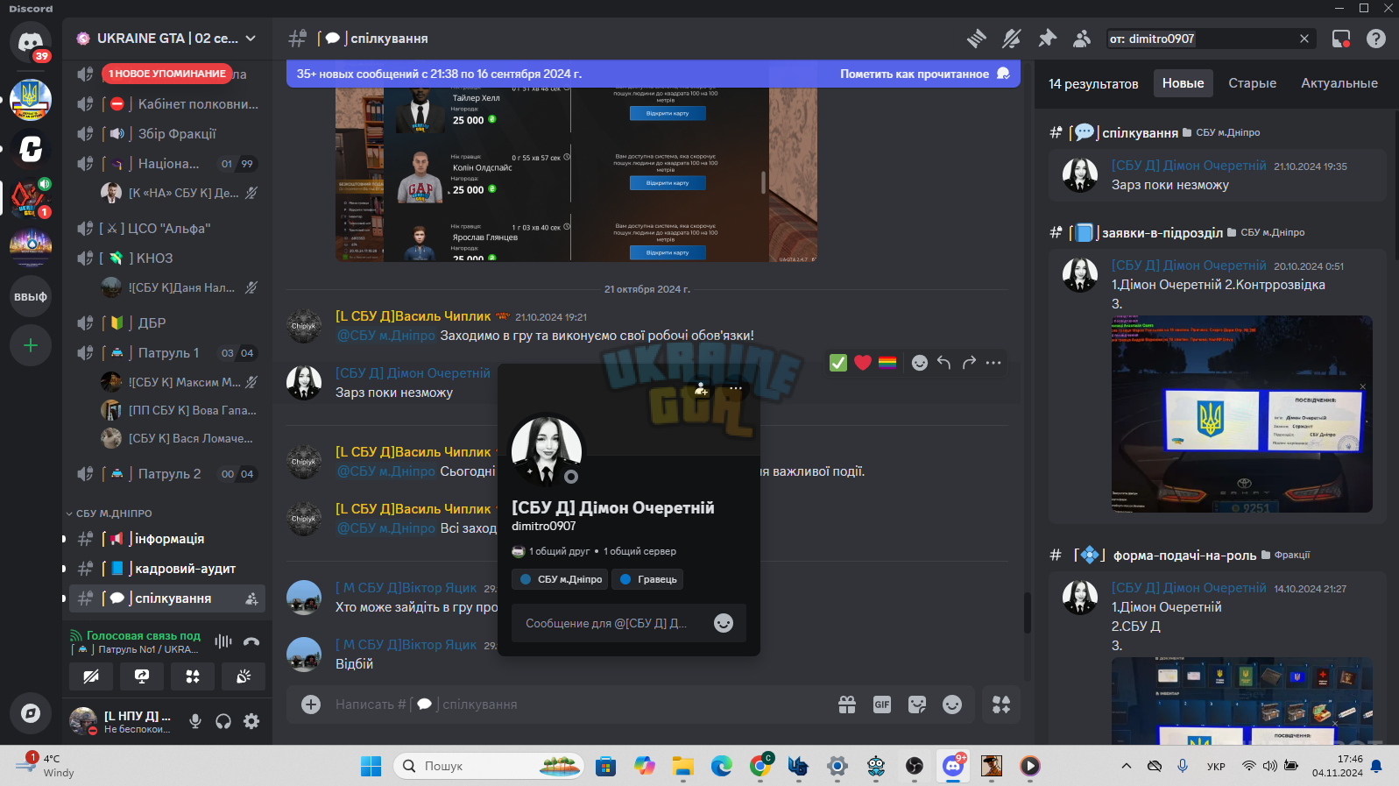The image size is (1399, 786).
Task: React with the green check mark emoji
Action: [838, 363]
